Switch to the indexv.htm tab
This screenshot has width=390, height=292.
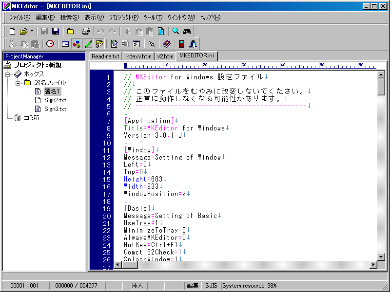pos(138,56)
